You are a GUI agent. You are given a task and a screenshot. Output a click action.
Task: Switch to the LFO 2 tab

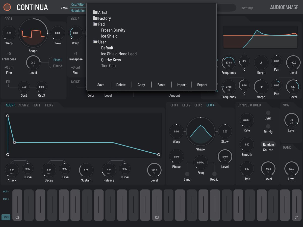(x=186, y=105)
